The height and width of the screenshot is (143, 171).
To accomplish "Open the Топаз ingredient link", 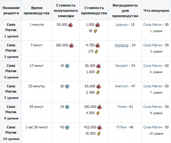I will [122, 107].
